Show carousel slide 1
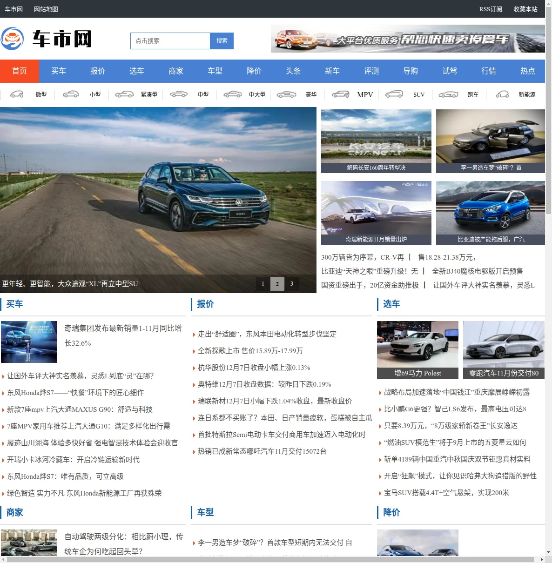This screenshot has height=563, width=552. tap(263, 284)
